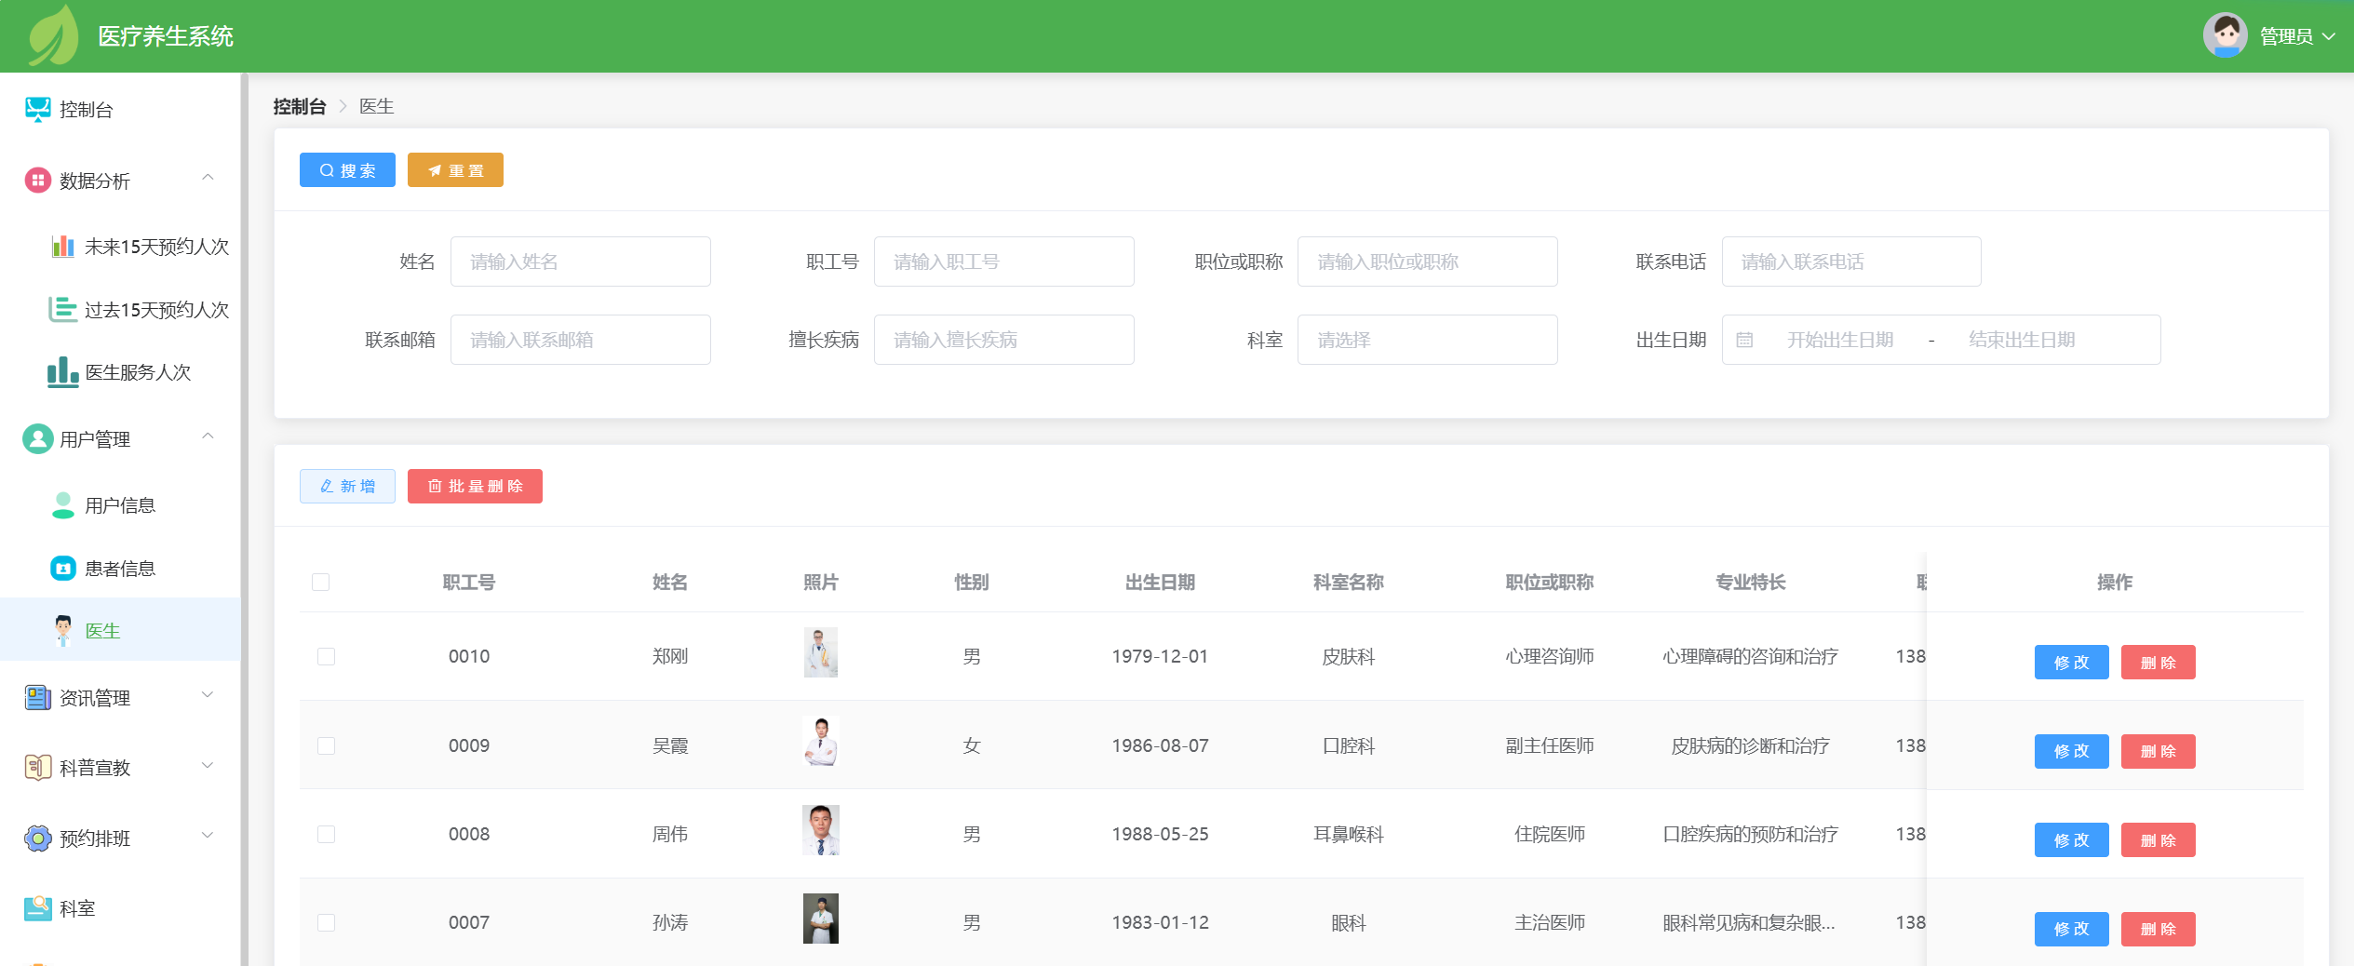The image size is (2354, 966).
Task: Open photo thumbnail of doctor 郑刚
Action: pos(821,652)
